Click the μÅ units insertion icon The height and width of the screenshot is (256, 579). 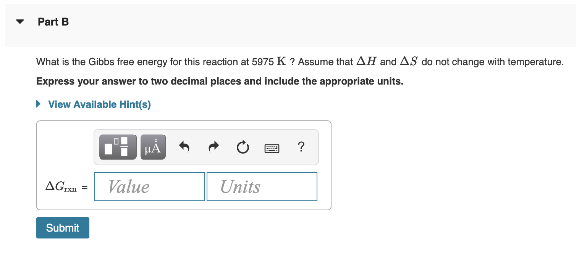(153, 147)
